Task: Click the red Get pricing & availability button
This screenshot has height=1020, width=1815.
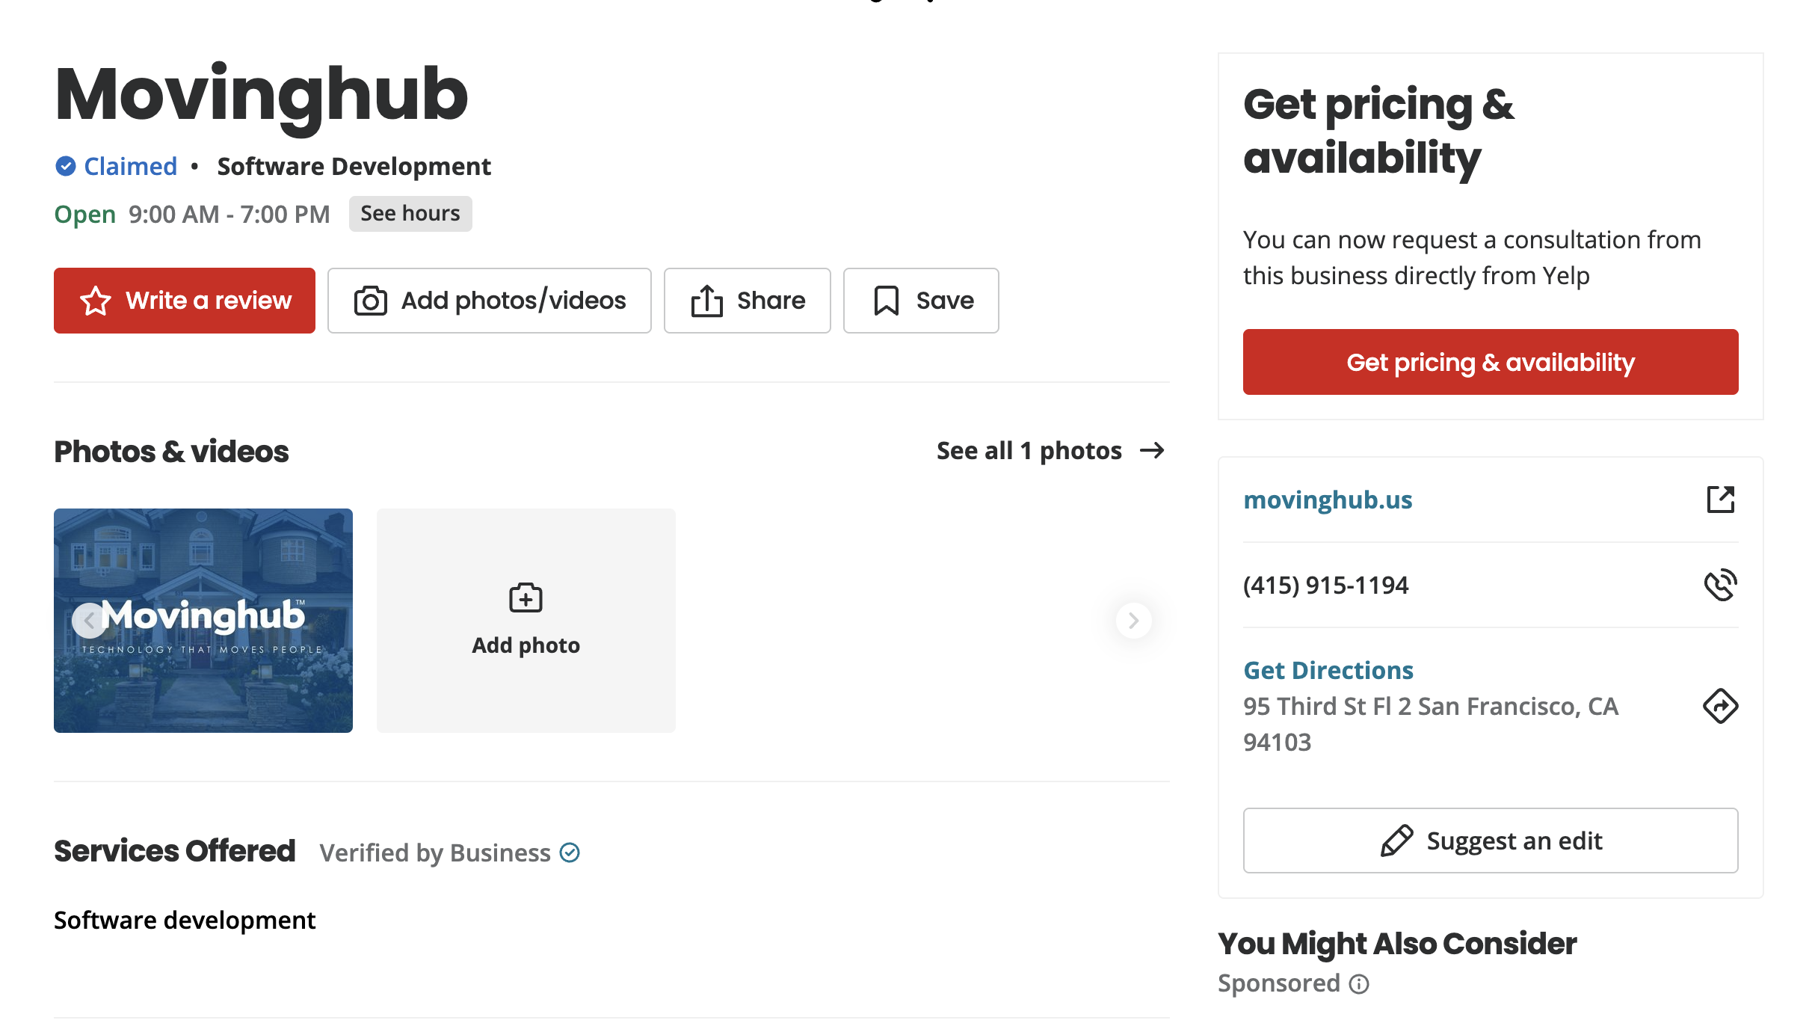Action: tap(1491, 362)
